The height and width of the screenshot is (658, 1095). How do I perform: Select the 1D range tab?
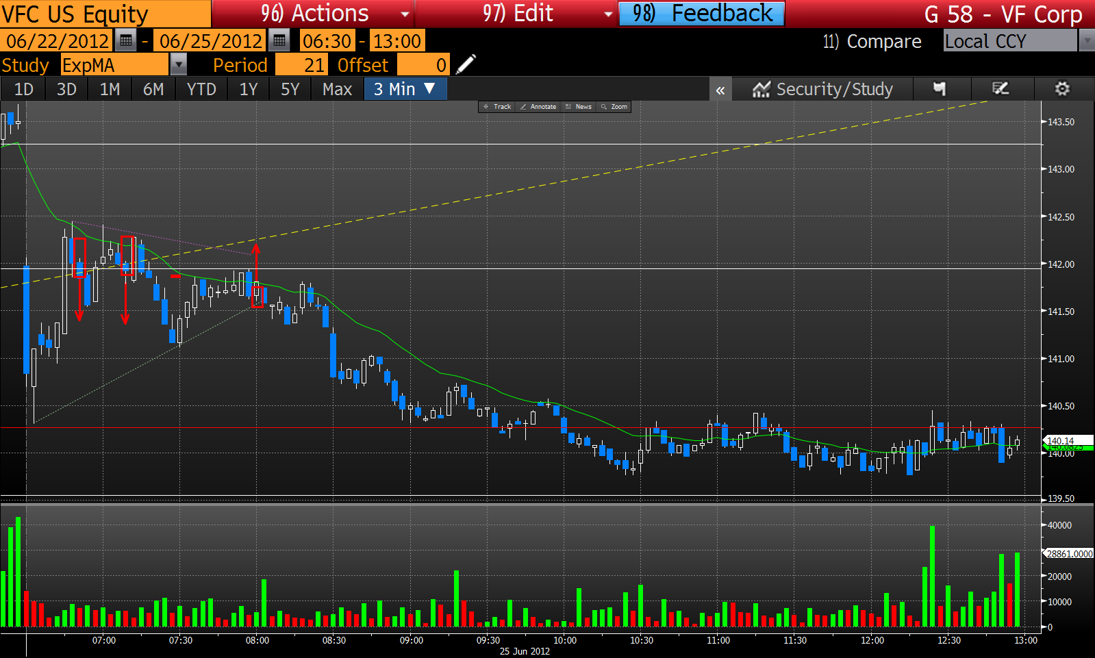pyautogui.click(x=24, y=90)
